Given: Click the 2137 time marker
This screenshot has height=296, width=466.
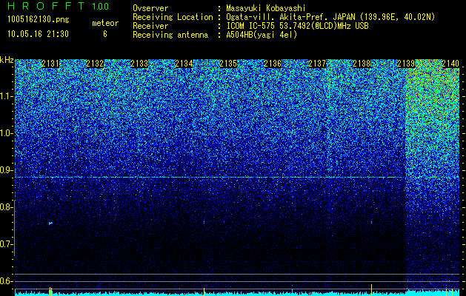Looking at the screenshot, I should 317,64.
